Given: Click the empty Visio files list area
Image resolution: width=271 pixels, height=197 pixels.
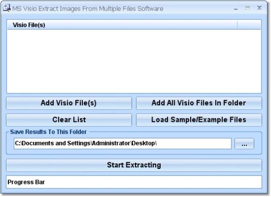Looking at the screenshot, I should (134, 61).
